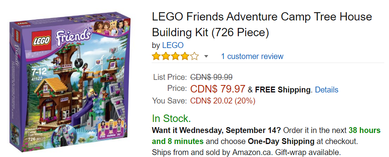This screenshot has width=389, height=157.
Task: Click the CDN$ 79.97 price
Action: point(218,89)
